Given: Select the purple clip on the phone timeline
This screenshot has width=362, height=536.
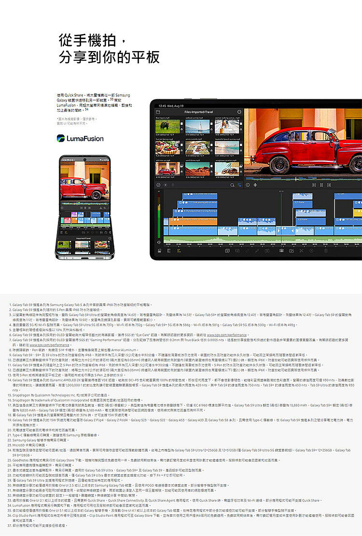Looking at the screenshot, I should [x=73, y=214].
